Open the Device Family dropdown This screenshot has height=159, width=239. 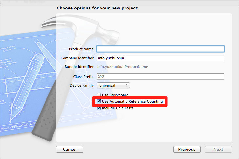point(113,85)
